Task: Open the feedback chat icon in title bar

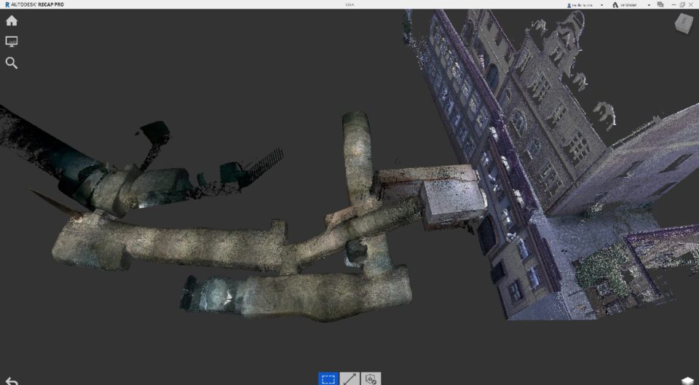Action: tap(660, 4)
